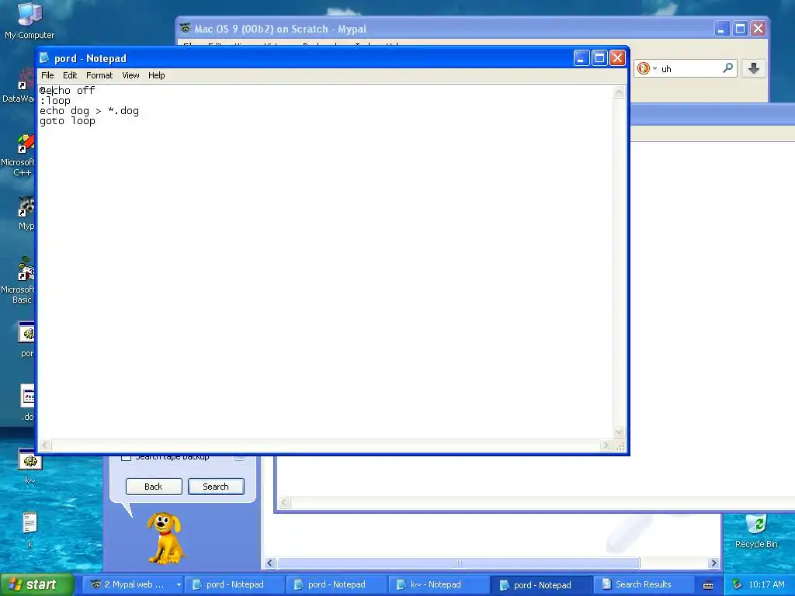Click the Notepad title bar document icon
This screenshot has height=596, width=795.
tap(44, 57)
